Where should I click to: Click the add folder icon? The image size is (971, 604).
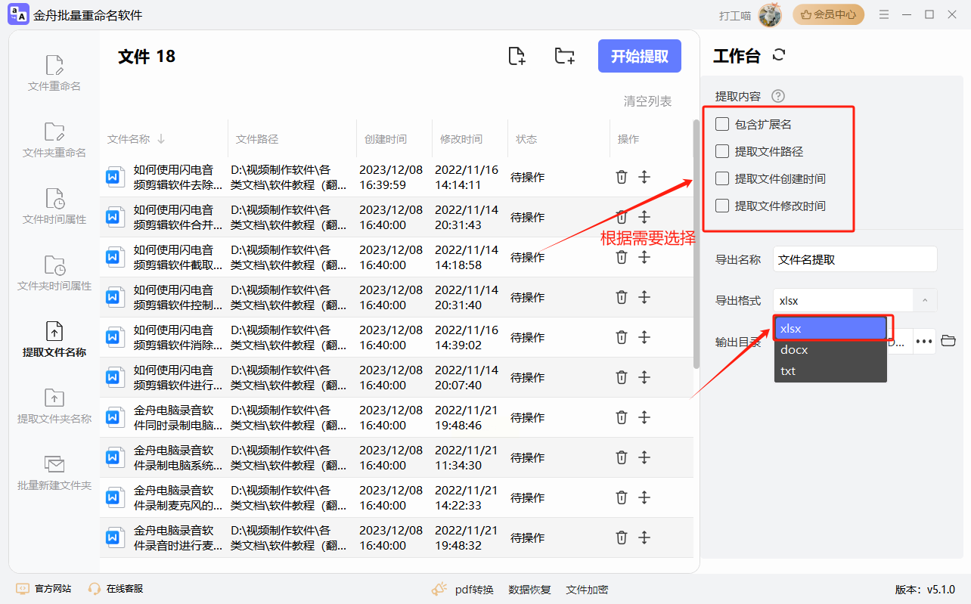[x=564, y=56]
